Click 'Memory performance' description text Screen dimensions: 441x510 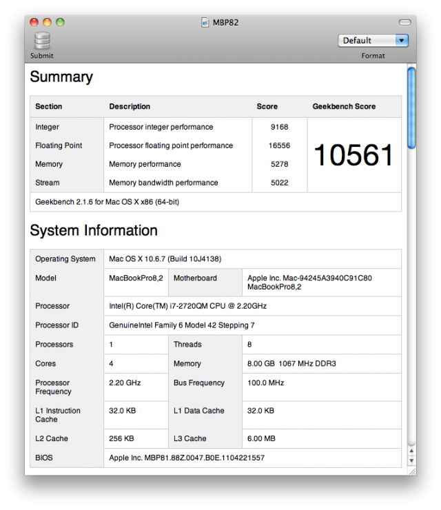click(145, 164)
